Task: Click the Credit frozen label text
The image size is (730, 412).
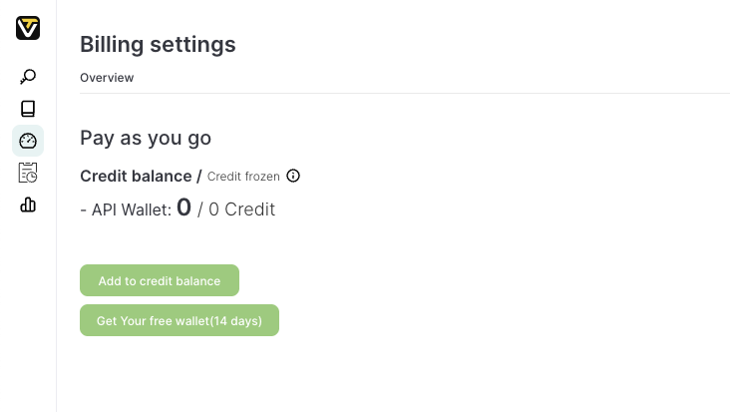Action: click(x=243, y=177)
